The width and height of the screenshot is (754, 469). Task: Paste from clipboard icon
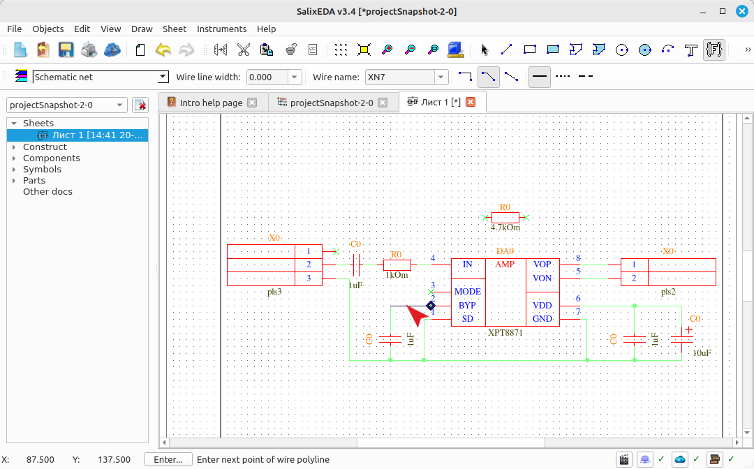tap(267, 50)
